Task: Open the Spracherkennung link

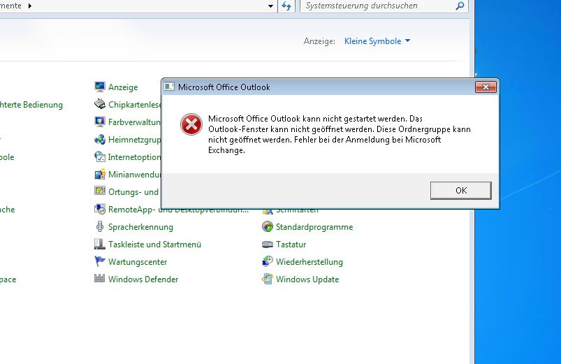Action: point(140,227)
